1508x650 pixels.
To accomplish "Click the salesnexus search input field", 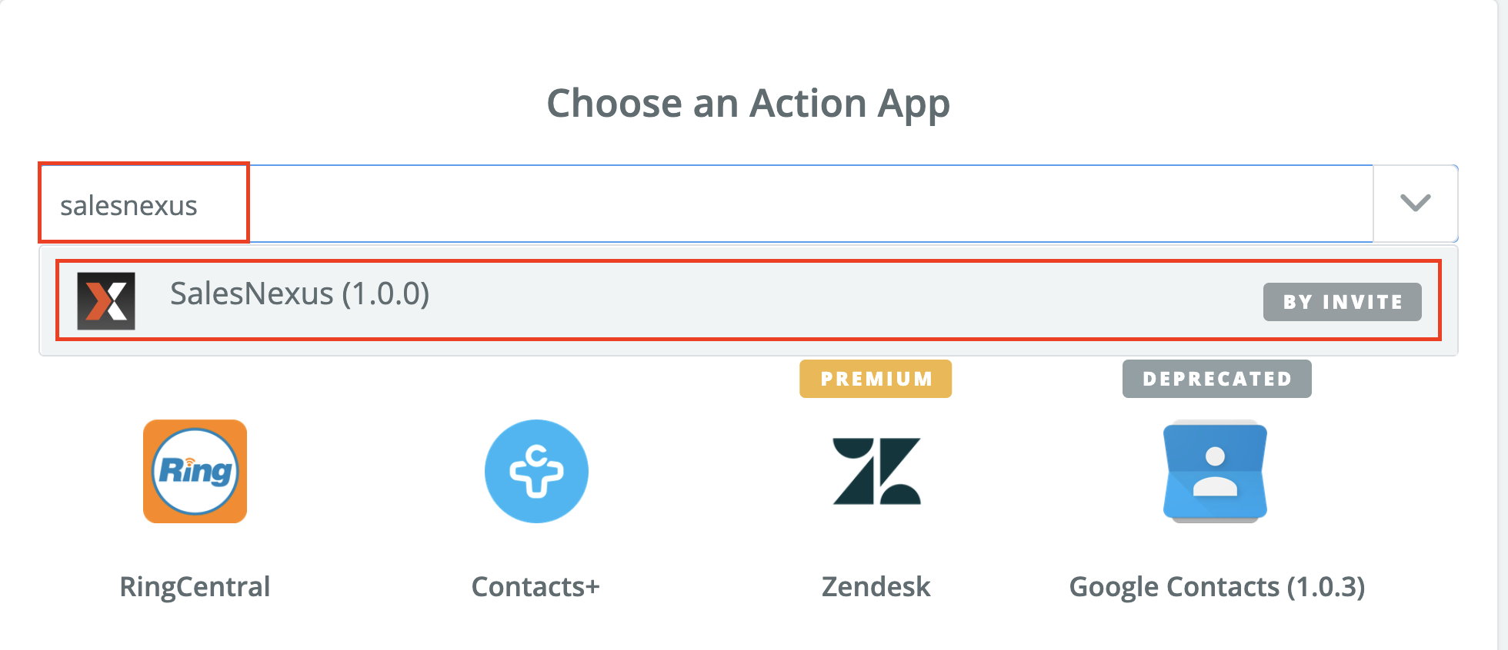I will [706, 204].
